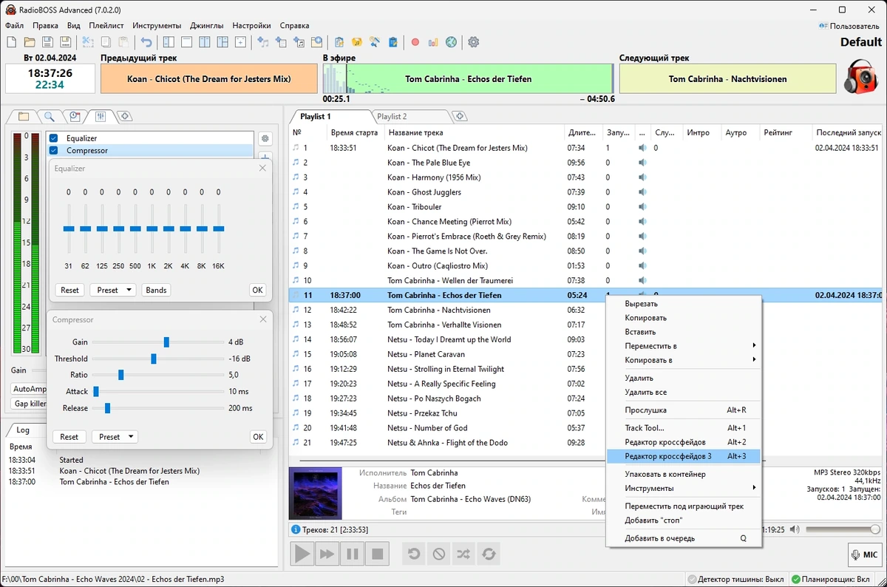Select 'Редактор кроссфейдов 3' context menu item
Viewport: 887px width, 587px height.
[683, 456]
